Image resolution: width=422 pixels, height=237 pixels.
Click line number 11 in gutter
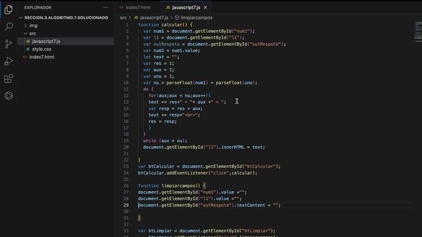coord(126,90)
